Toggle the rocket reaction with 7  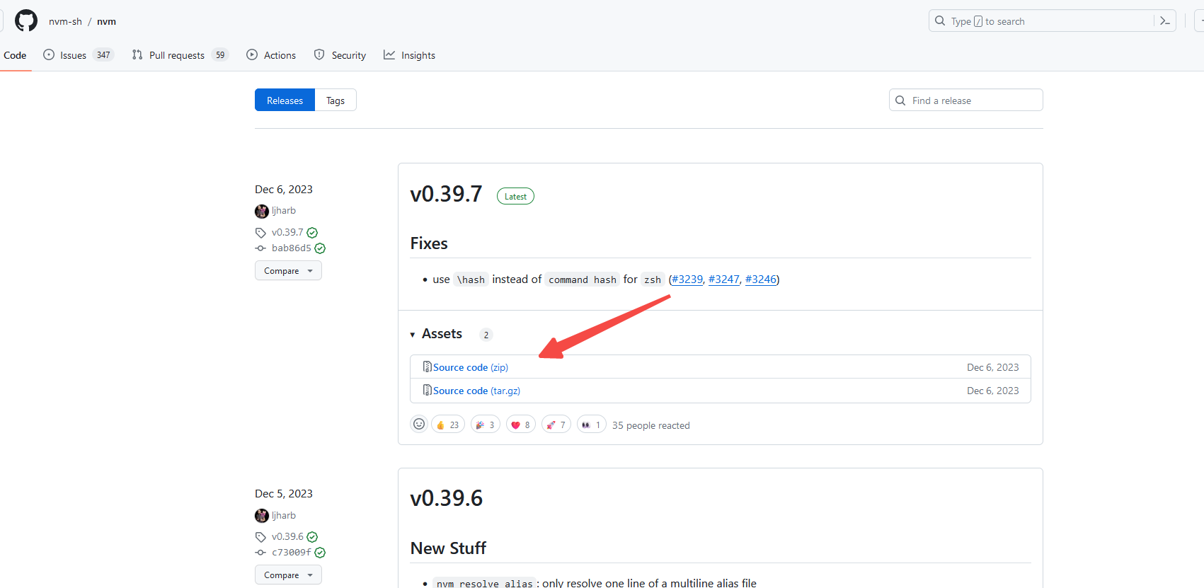click(556, 425)
